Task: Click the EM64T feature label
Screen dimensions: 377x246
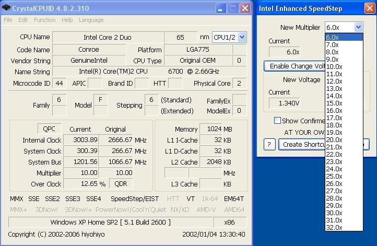Action: tap(234, 199)
